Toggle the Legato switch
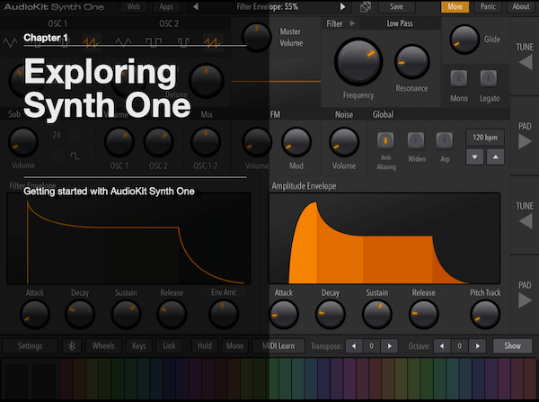539x402 pixels. click(489, 78)
